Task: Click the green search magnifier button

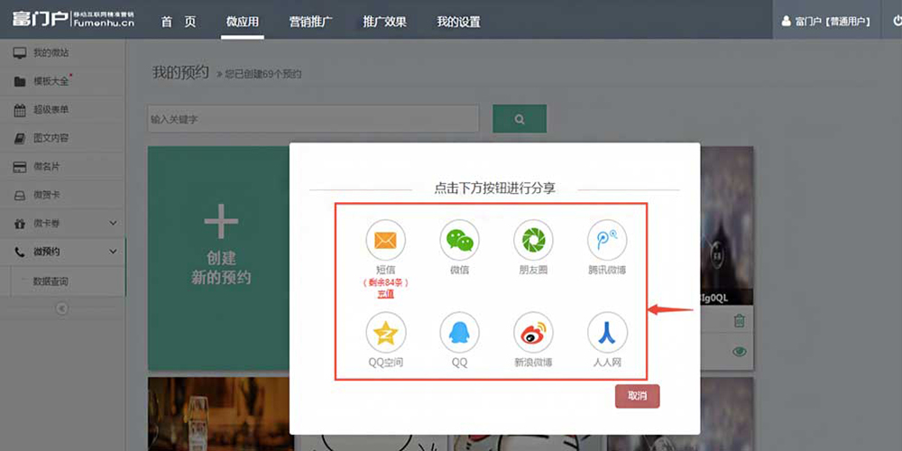Action: (x=520, y=119)
